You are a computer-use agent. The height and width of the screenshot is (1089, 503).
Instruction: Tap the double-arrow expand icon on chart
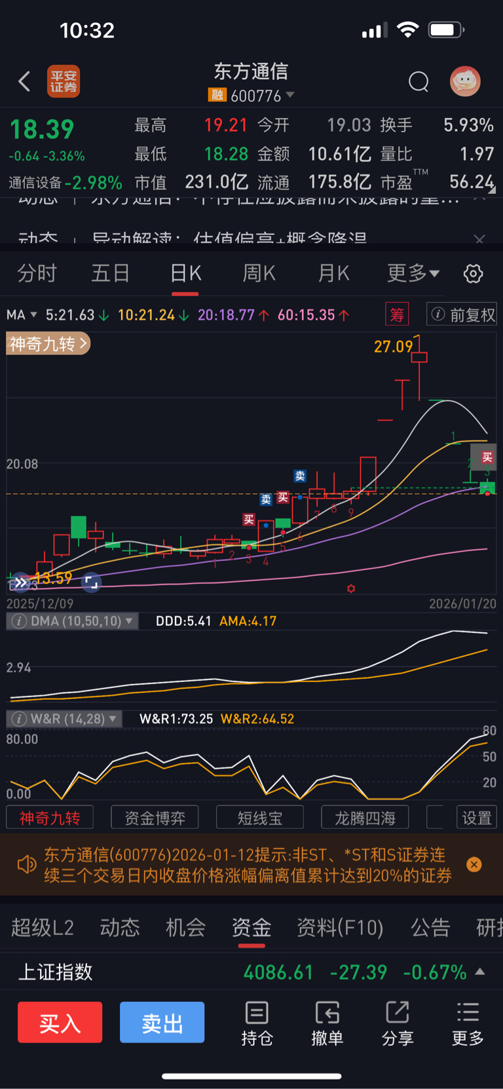click(21, 582)
